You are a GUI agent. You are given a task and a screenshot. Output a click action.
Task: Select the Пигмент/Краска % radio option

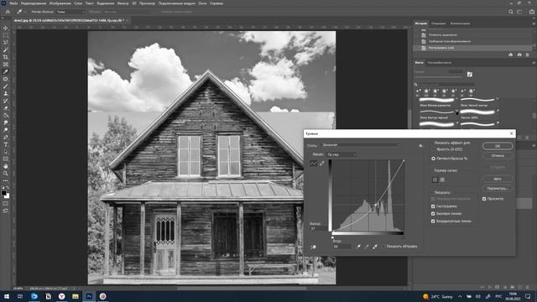click(433, 159)
